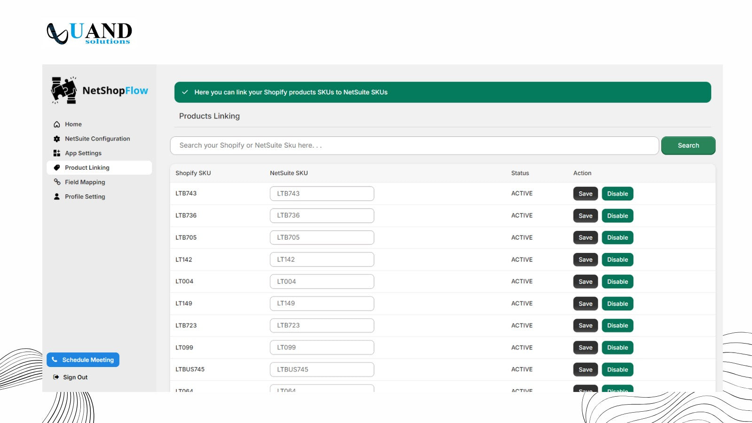Save the LT099 SKU mapping
Viewport: 752px width, 423px height.
coord(585,347)
